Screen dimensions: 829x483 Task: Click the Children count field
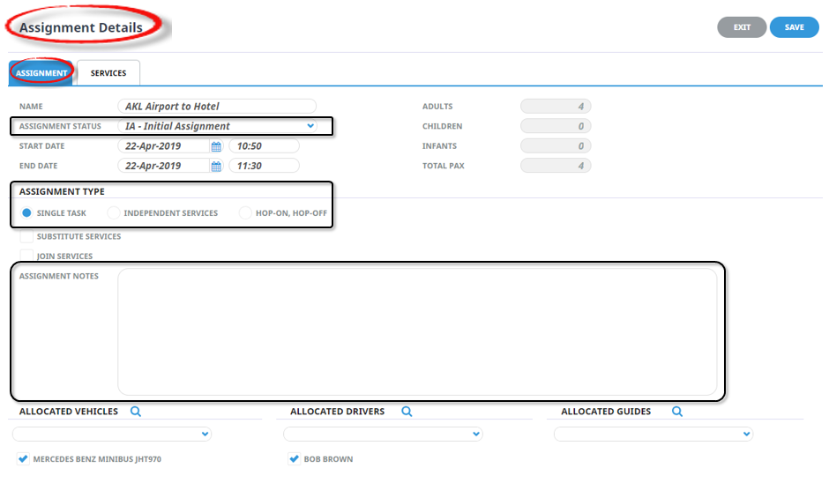coord(556,126)
